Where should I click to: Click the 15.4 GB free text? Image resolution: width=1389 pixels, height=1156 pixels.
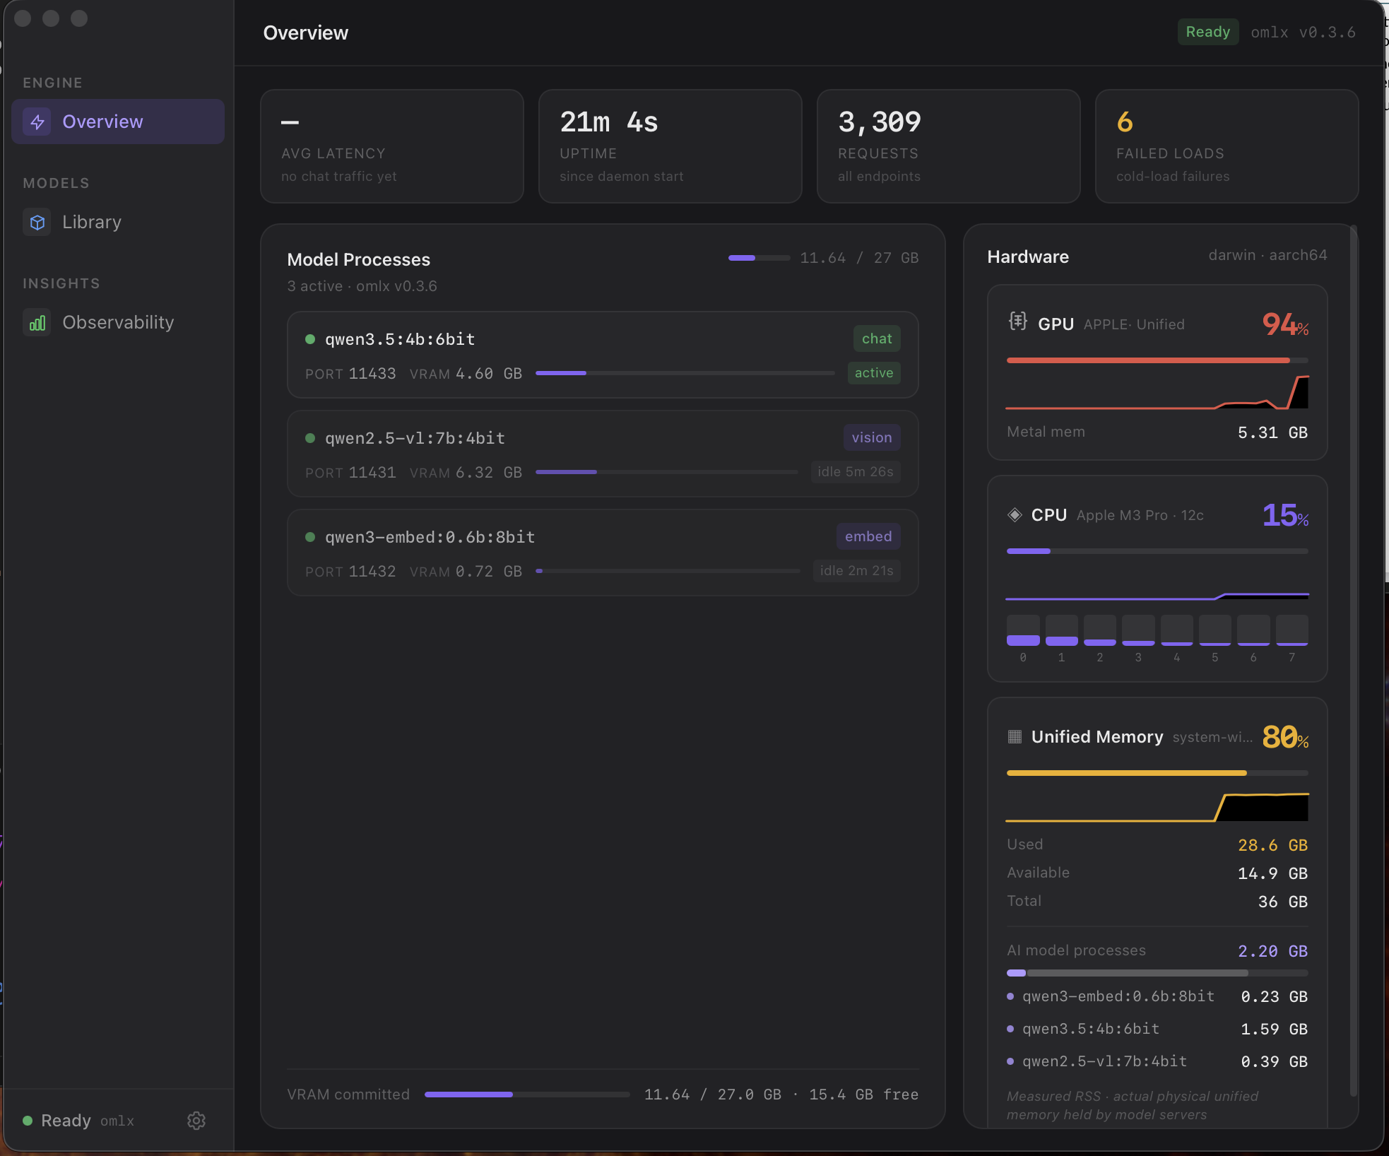(863, 1095)
